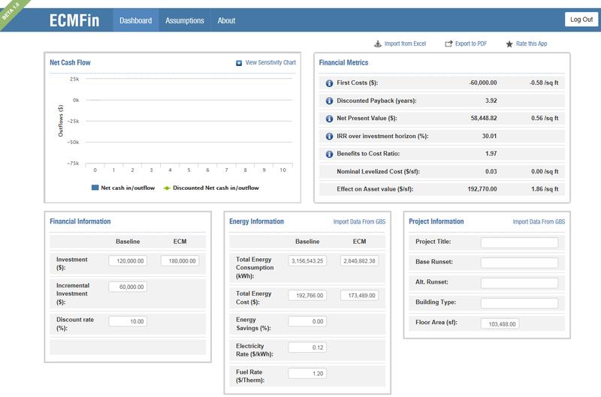Click Baseline Total Energy Consumption field
The image size is (601, 397).
click(307, 260)
